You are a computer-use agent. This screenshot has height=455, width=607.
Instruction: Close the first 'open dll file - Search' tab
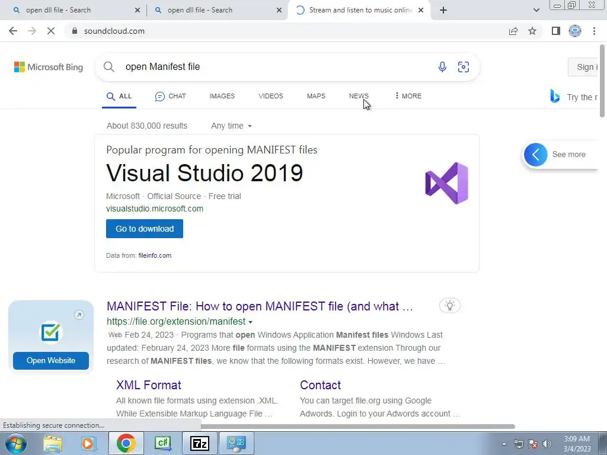[138, 10]
